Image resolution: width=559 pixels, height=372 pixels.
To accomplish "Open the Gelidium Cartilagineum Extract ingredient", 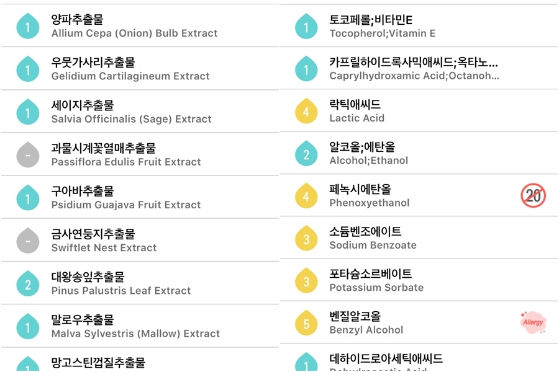I will point(140,68).
